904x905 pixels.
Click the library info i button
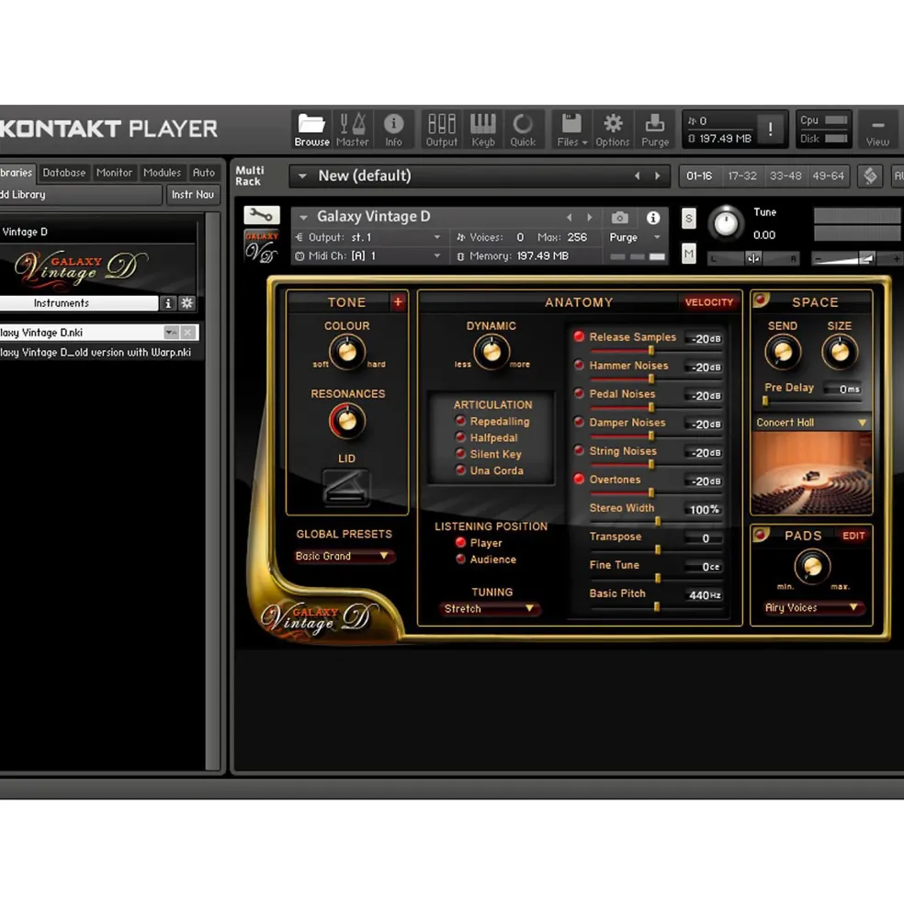coord(168,303)
